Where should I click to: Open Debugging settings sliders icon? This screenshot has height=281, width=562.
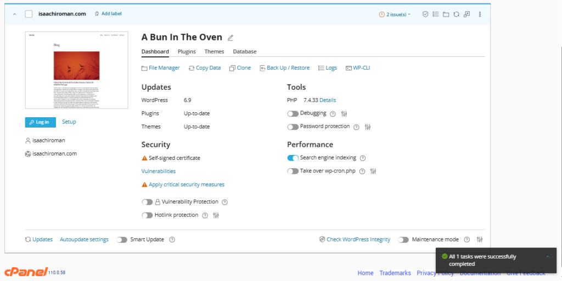344,114
